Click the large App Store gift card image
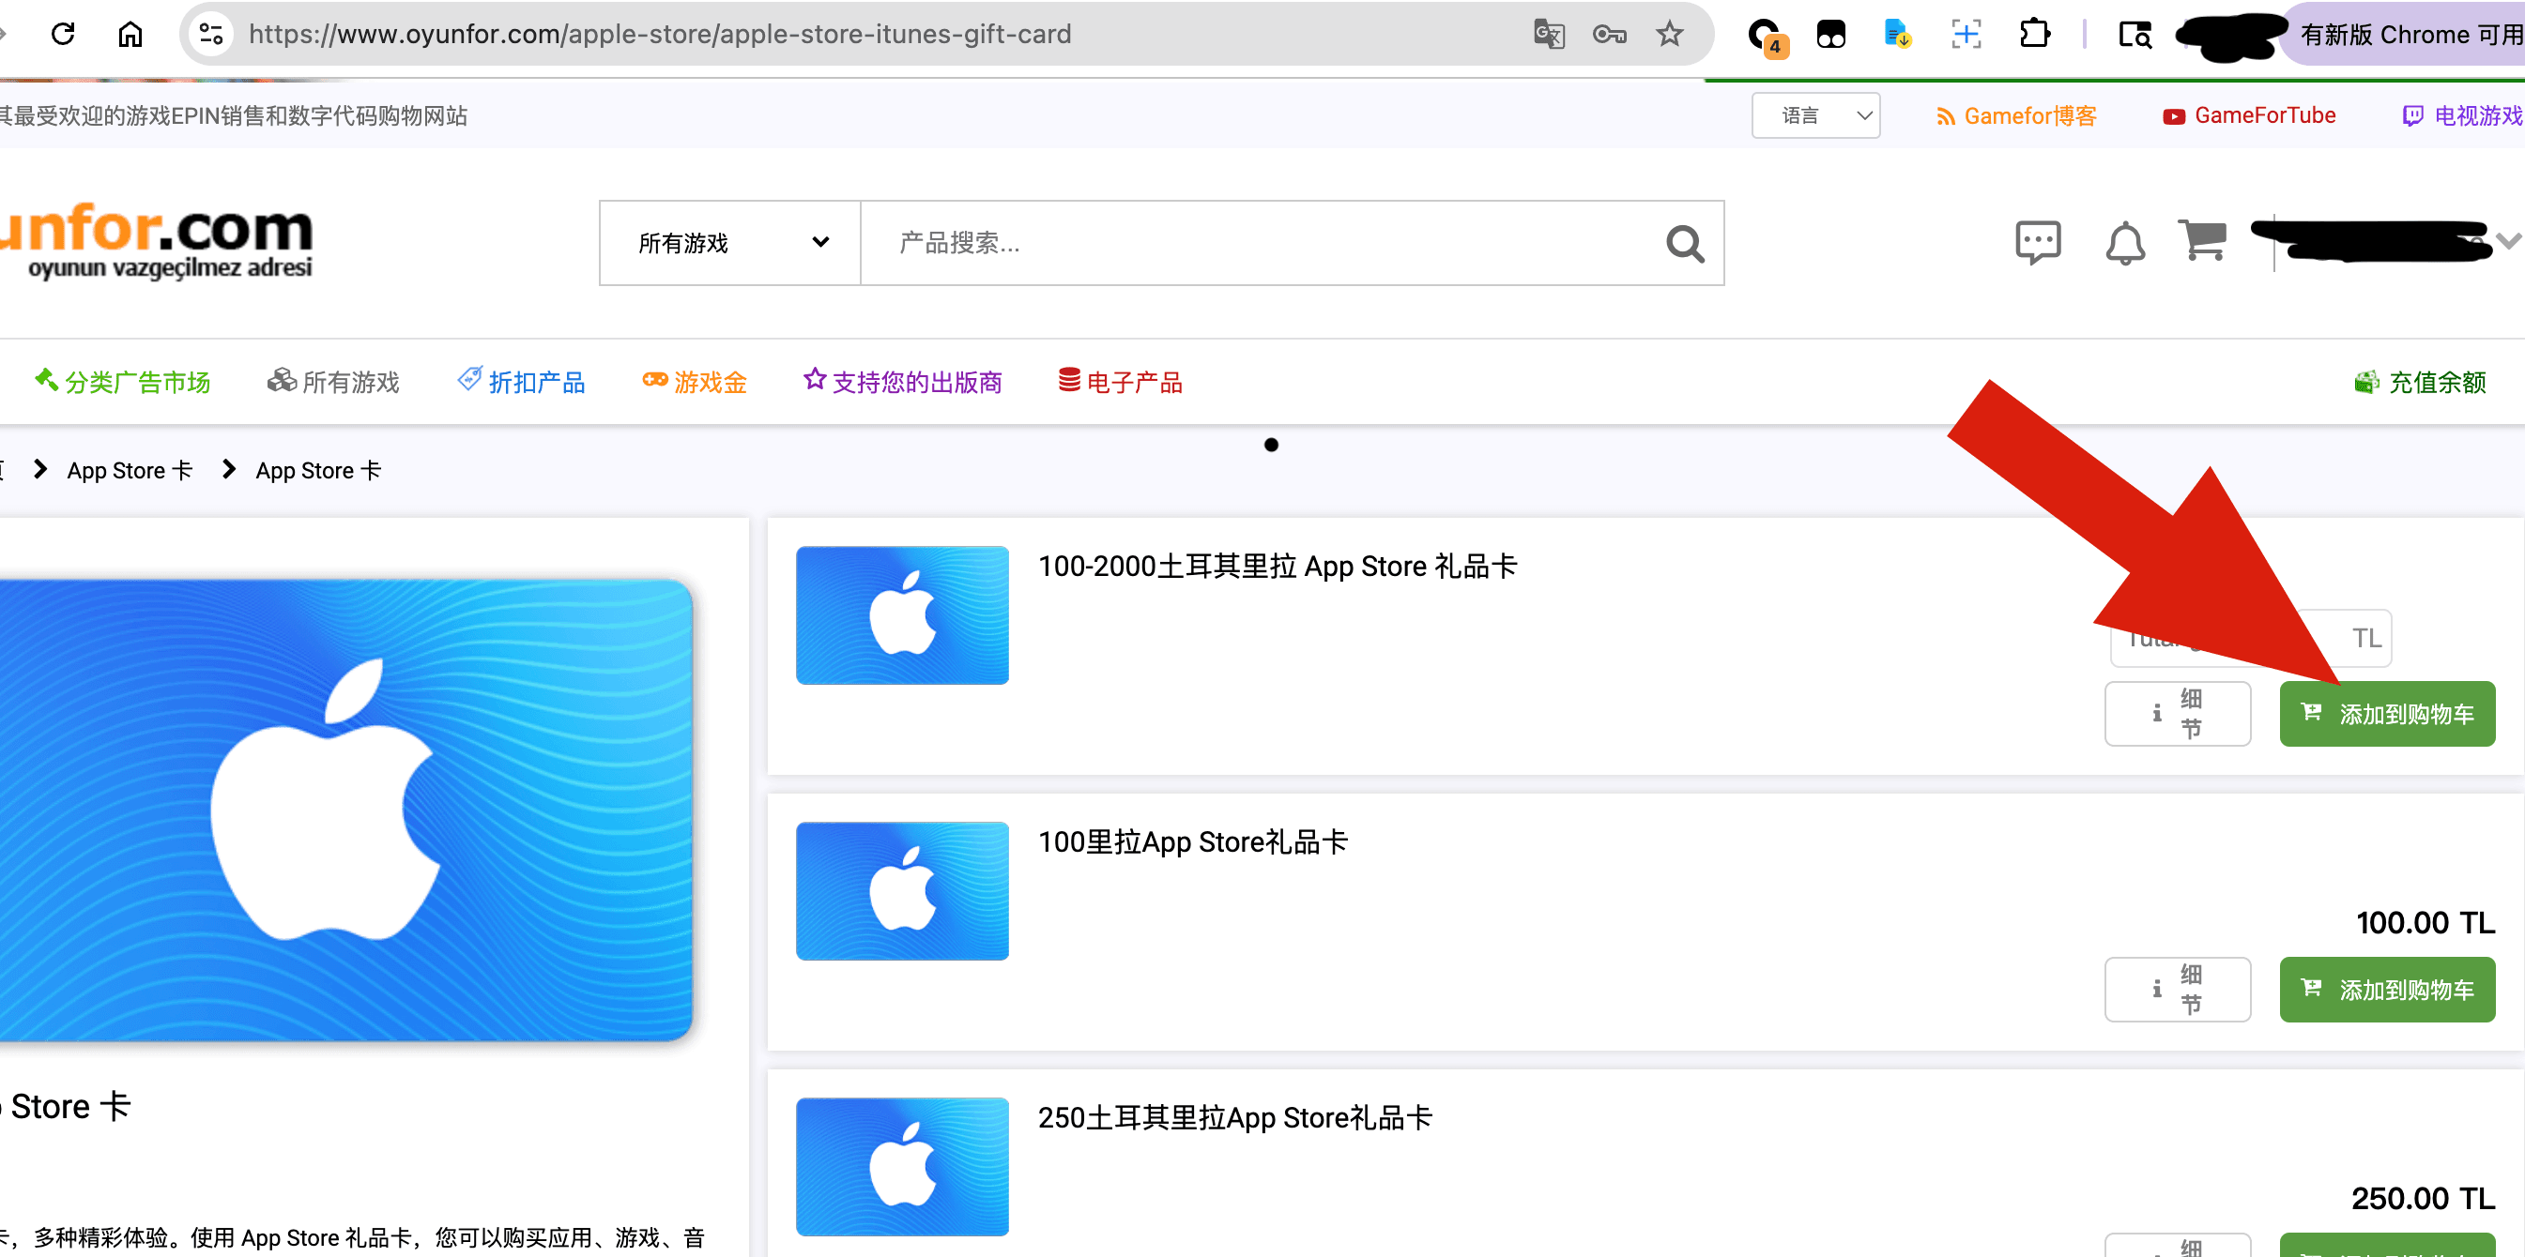This screenshot has width=2525, height=1257. 346,810
